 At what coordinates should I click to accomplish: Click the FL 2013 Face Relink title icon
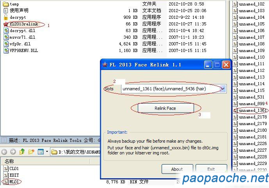pos(105,65)
